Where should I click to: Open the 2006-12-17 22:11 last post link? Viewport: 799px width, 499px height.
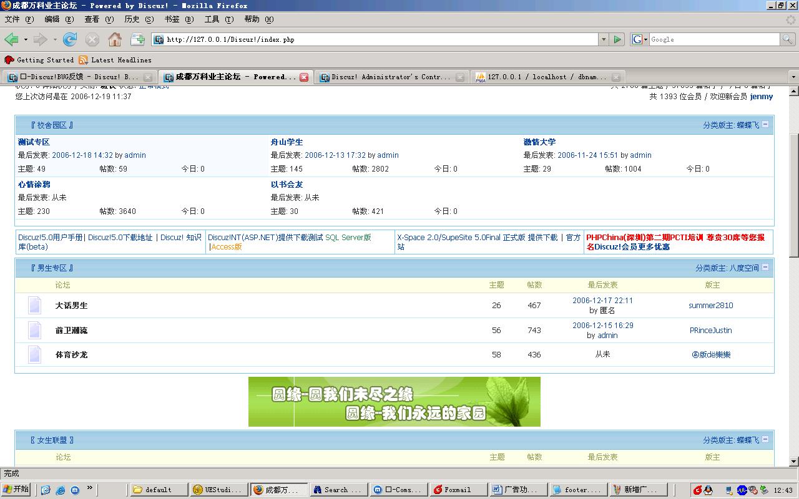[602, 301]
